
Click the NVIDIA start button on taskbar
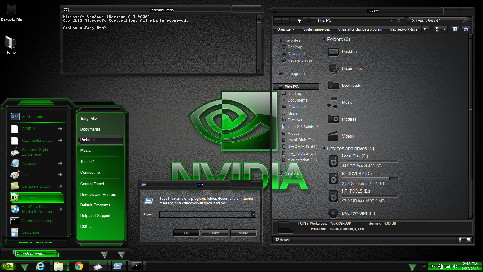[8, 266]
